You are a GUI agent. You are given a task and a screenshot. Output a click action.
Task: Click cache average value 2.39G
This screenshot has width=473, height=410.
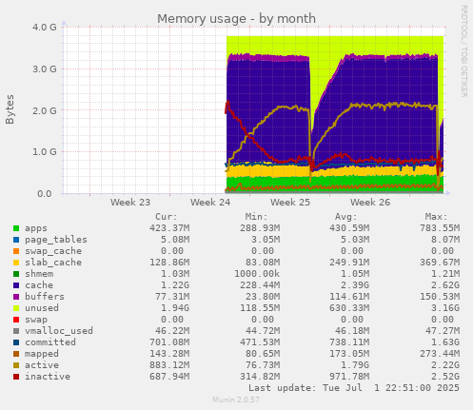click(x=355, y=285)
